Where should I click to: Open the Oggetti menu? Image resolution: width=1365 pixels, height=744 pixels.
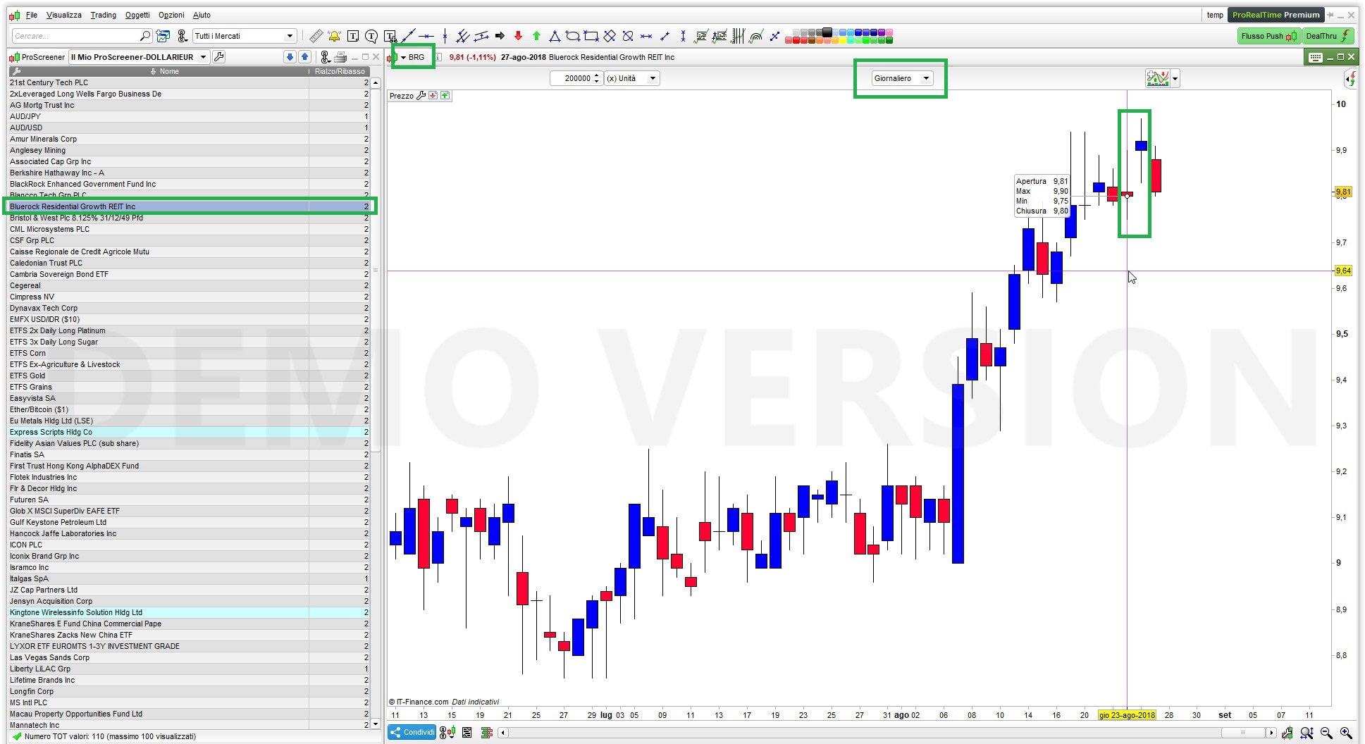click(137, 15)
